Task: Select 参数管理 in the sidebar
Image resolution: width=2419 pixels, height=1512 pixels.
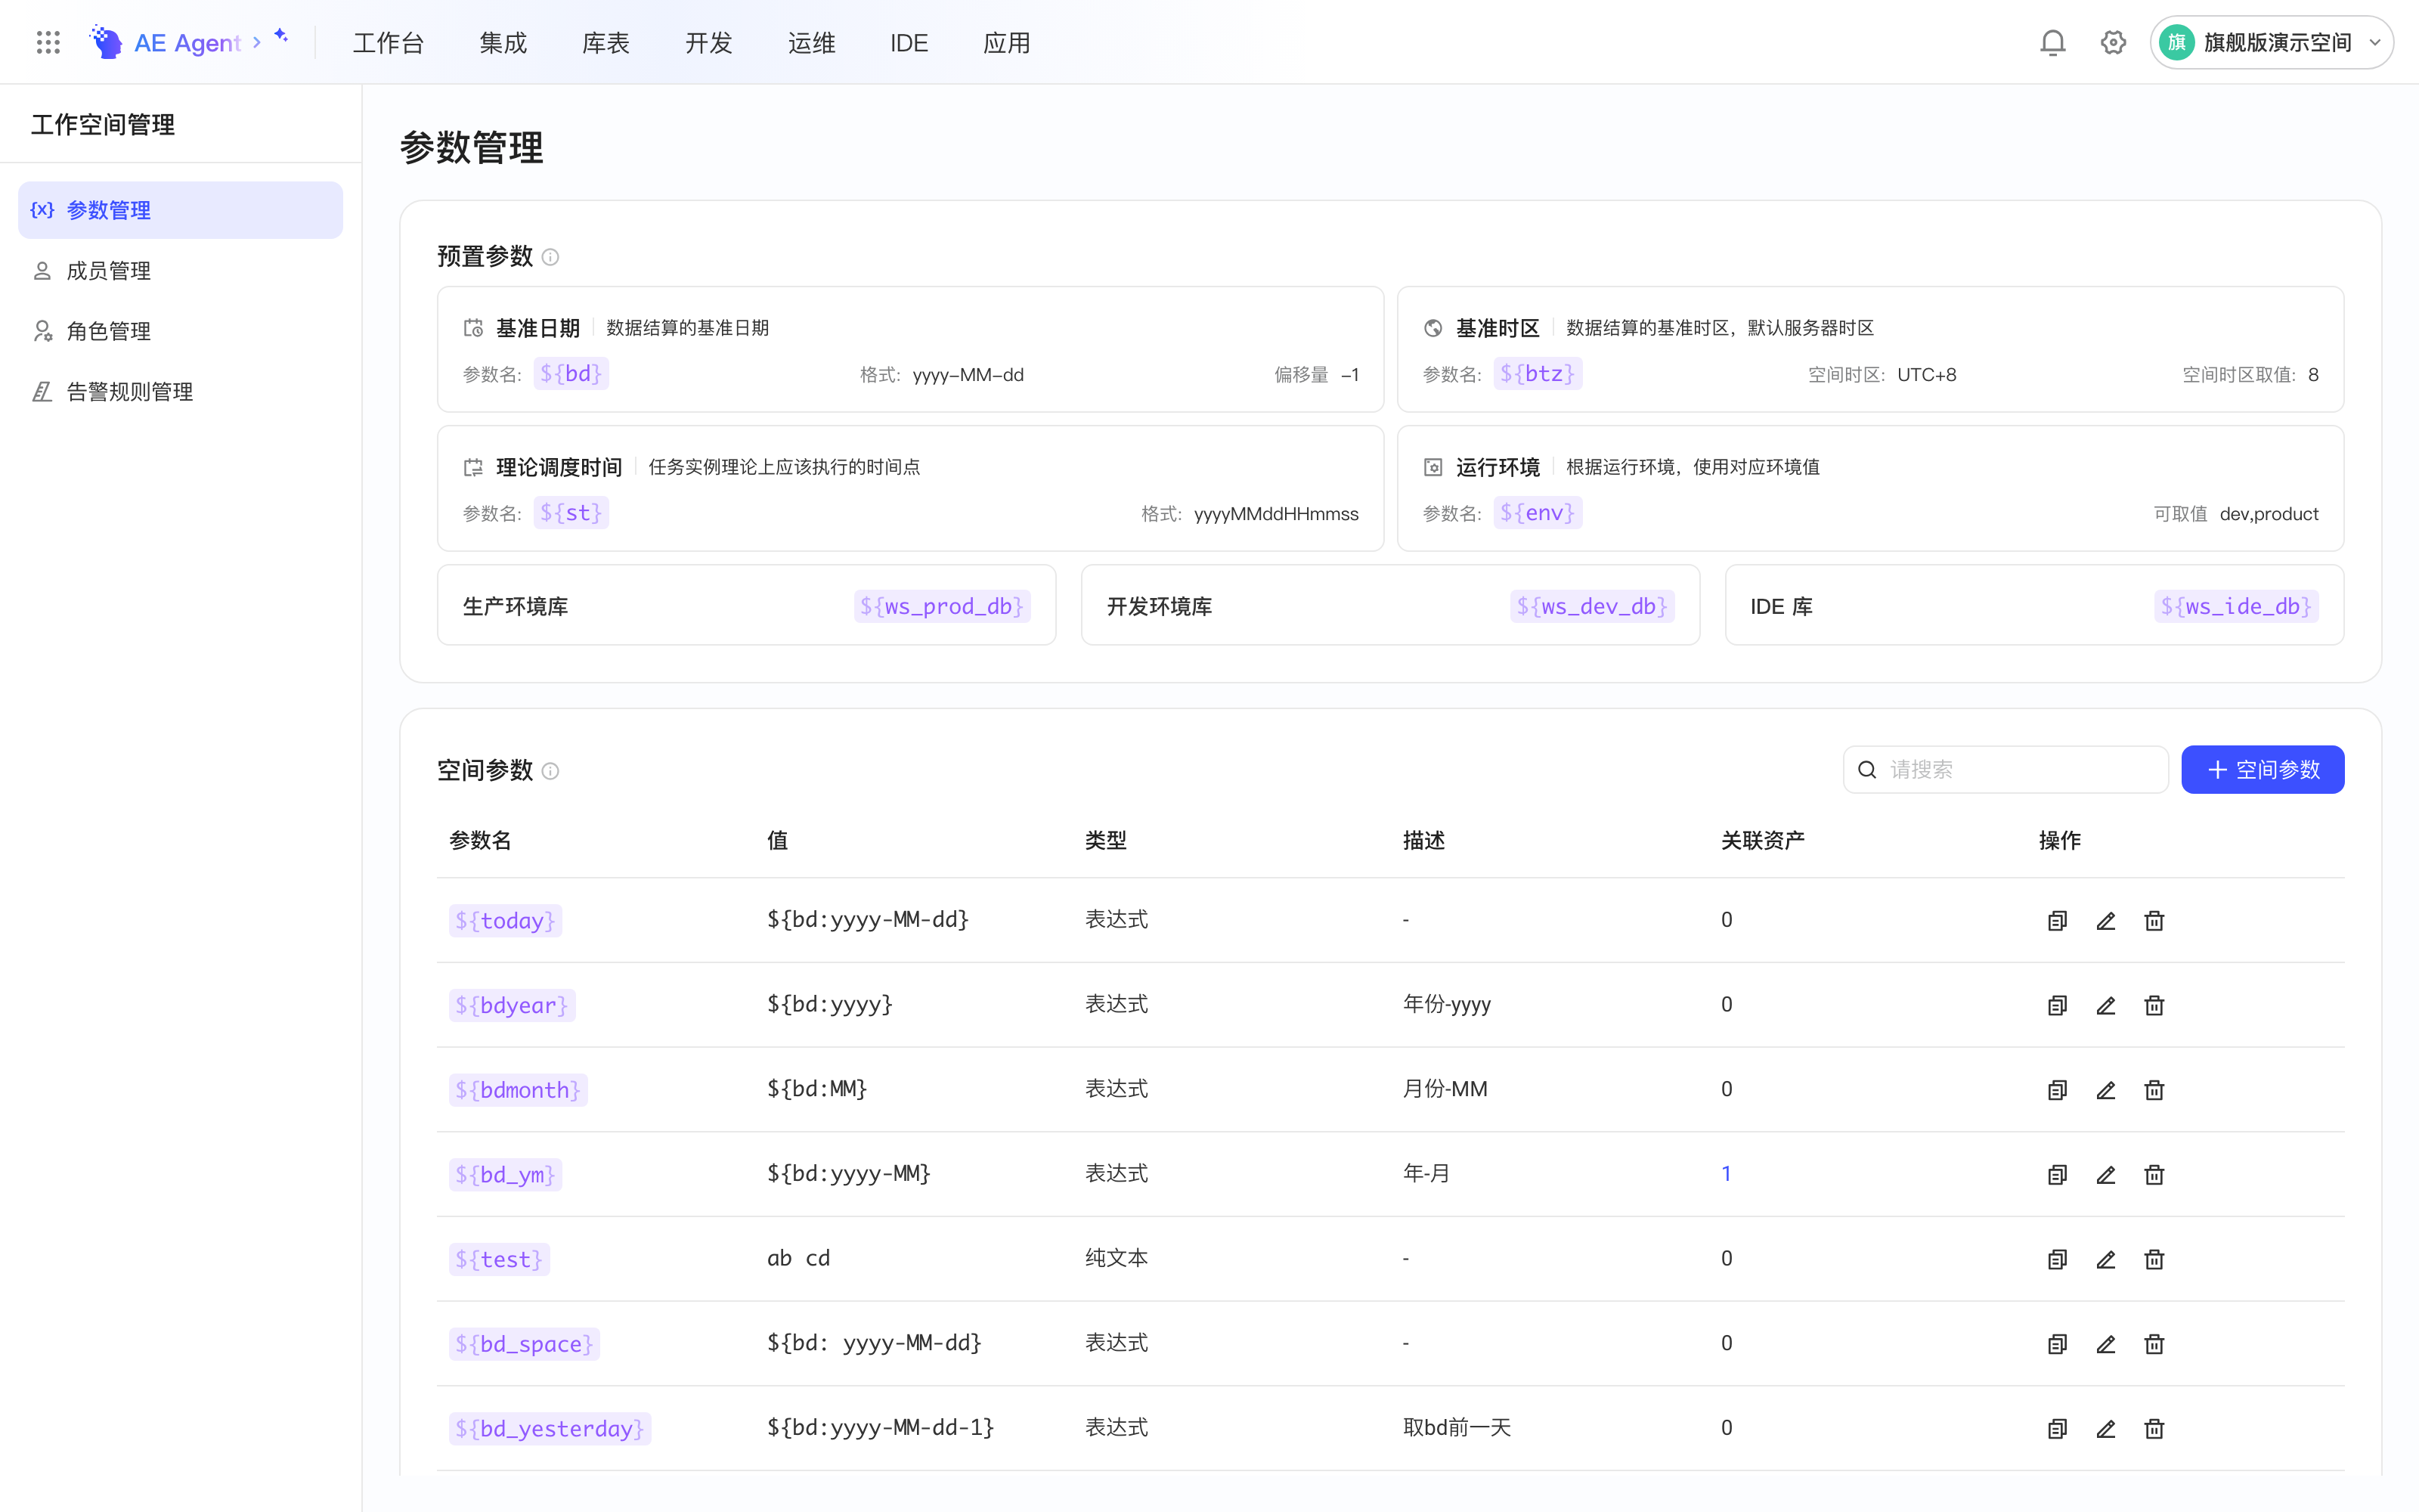Action: 180,210
